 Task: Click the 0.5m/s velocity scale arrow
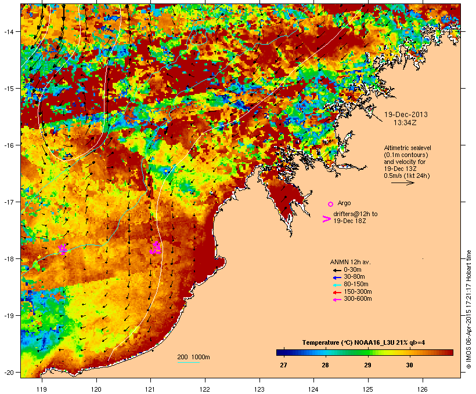pos(402,183)
